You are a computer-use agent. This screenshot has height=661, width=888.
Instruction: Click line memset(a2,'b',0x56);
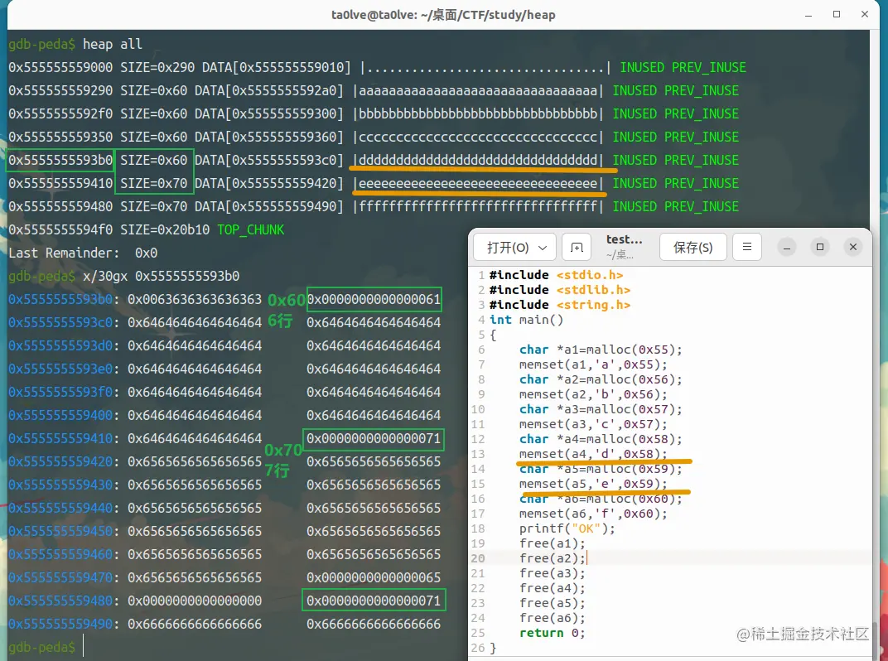tap(593, 394)
